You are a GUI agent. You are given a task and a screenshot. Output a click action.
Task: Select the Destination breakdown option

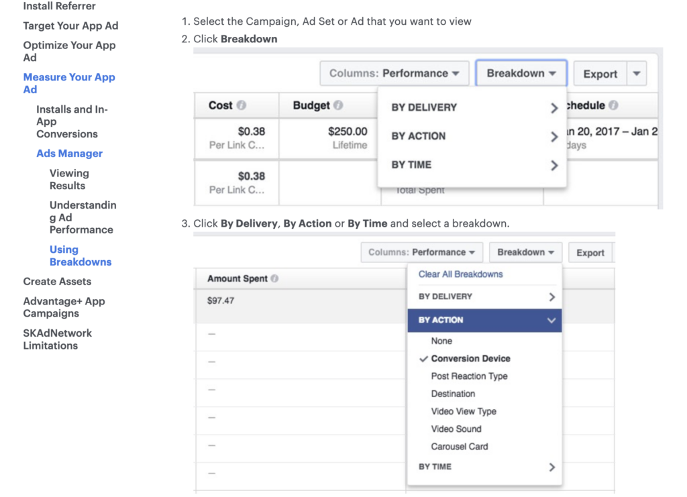(x=453, y=394)
